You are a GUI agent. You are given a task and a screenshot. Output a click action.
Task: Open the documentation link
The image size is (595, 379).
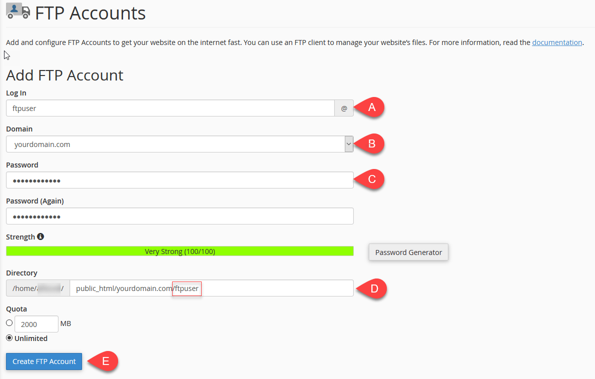pos(557,42)
